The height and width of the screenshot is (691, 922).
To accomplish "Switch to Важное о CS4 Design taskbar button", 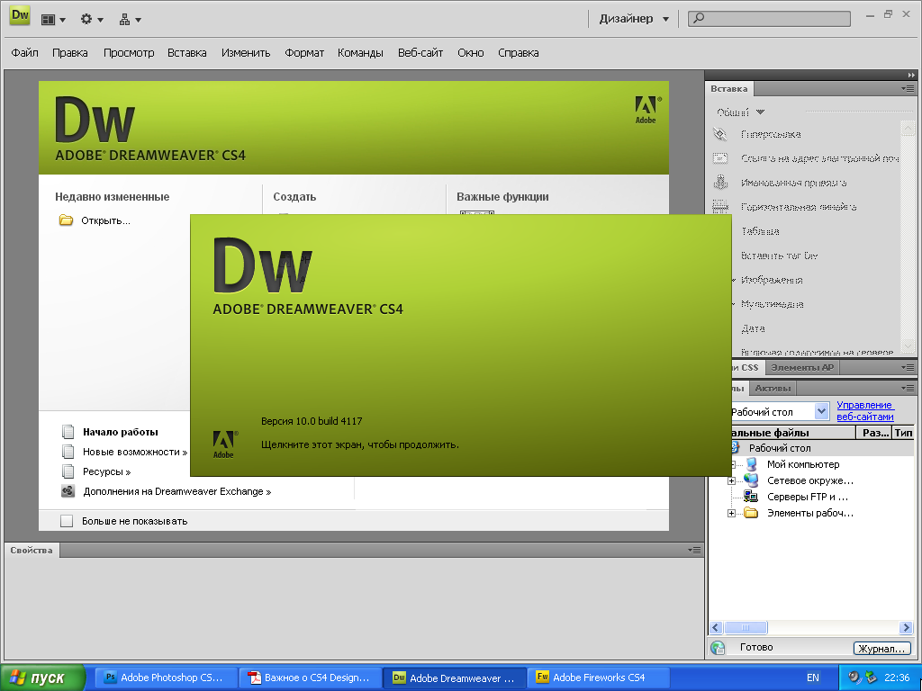I will tap(311, 678).
